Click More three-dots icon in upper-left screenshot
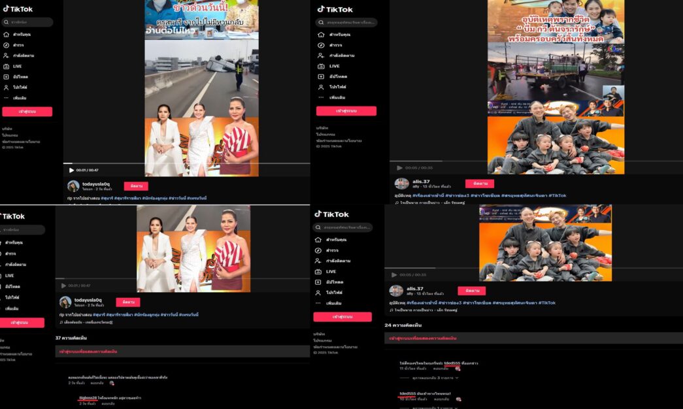683x409 pixels. click(6, 98)
